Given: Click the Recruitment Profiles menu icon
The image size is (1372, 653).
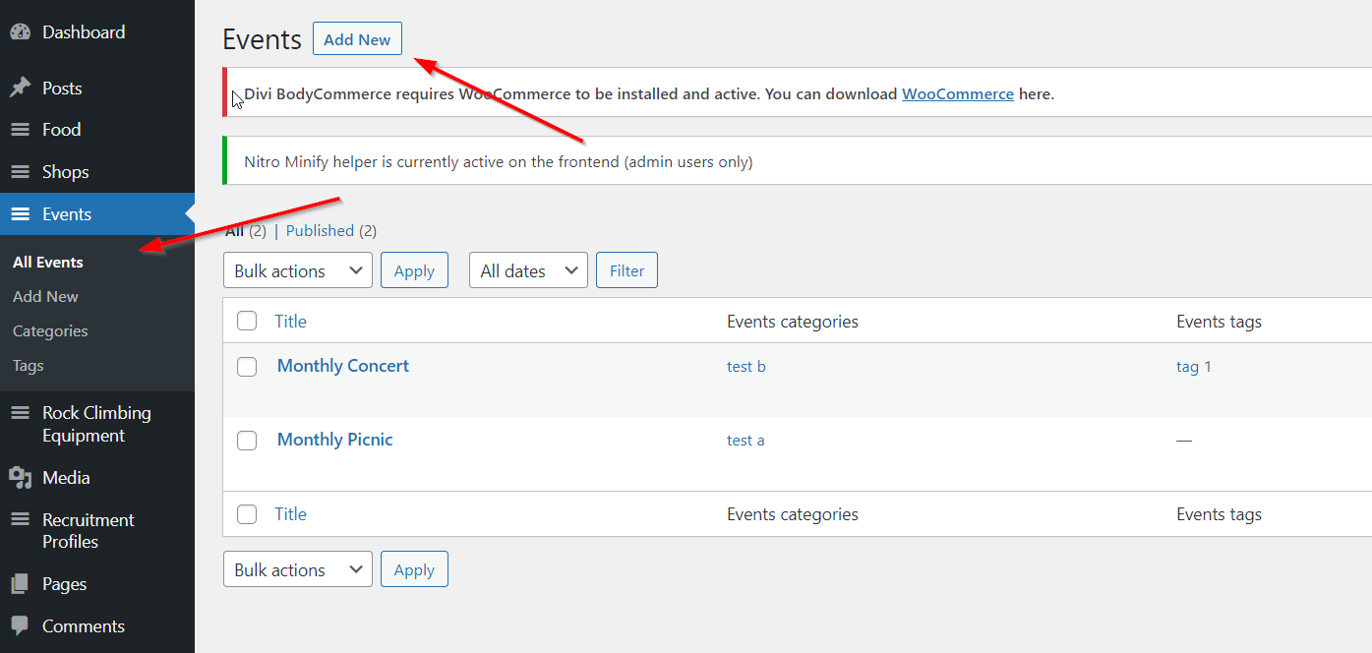Looking at the screenshot, I should [20, 520].
